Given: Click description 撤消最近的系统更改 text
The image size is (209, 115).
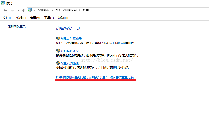Looking at the screenshot, I should tap(97, 55).
